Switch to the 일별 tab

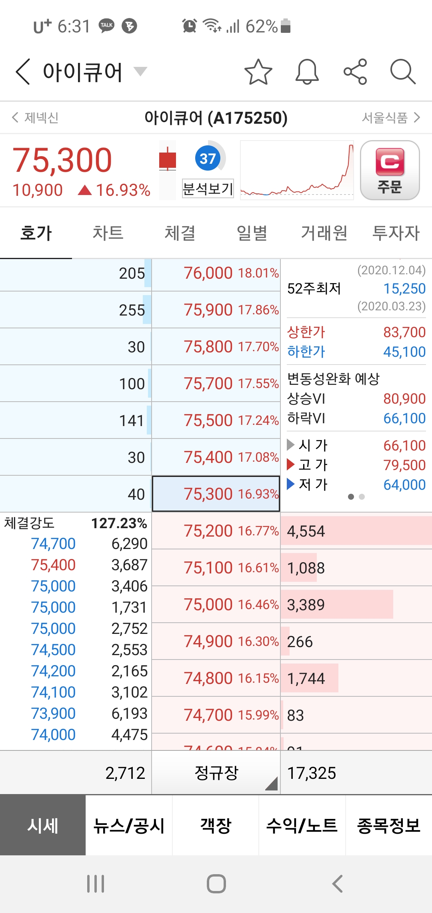252,233
